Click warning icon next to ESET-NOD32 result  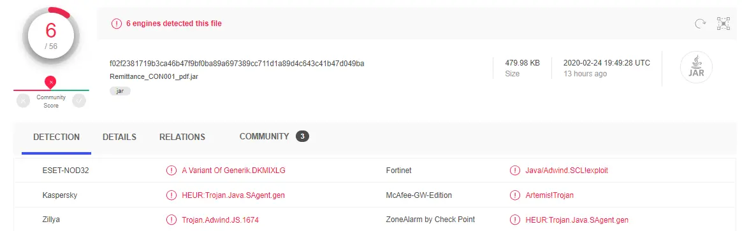(x=171, y=171)
